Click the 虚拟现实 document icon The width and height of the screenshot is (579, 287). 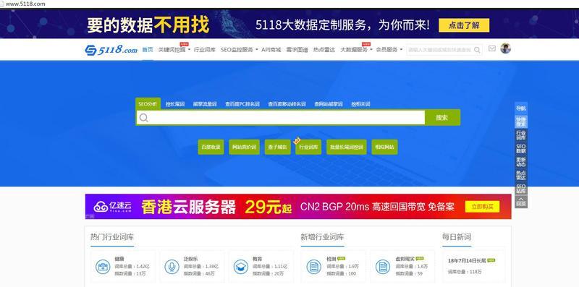[383, 266]
